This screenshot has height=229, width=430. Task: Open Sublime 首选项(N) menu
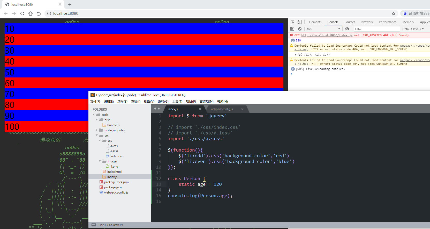point(206,102)
